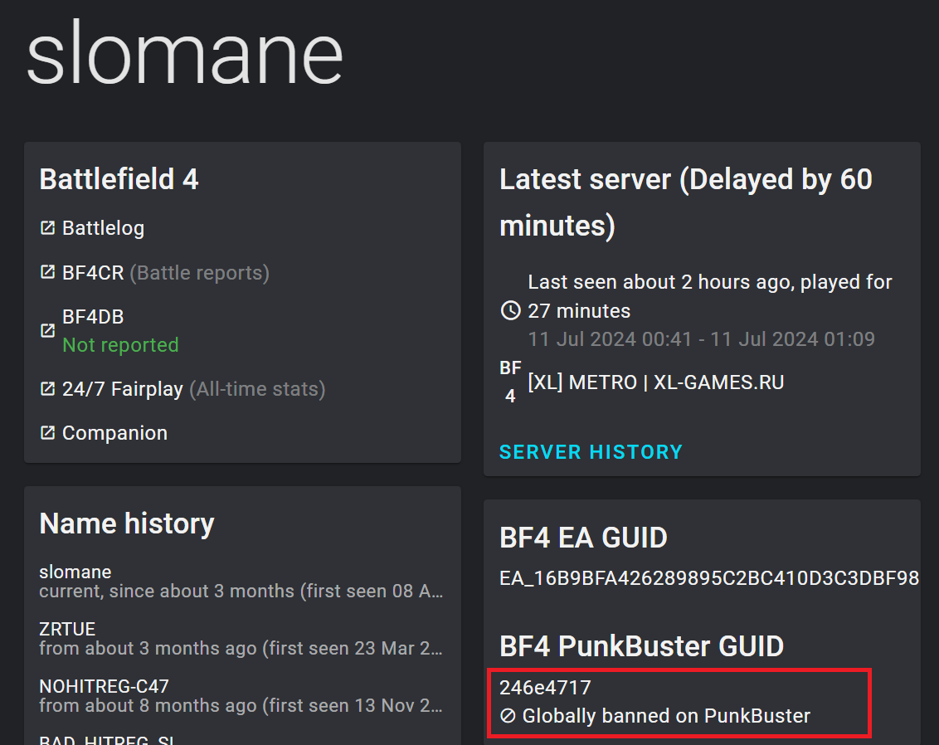Click the external link icon next to BF4DB

click(47, 331)
